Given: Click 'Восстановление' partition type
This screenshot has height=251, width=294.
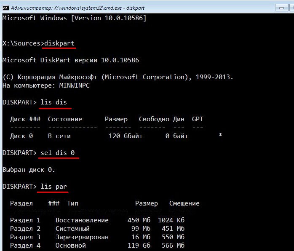Looking at the screenshot, I should (82, 220).
